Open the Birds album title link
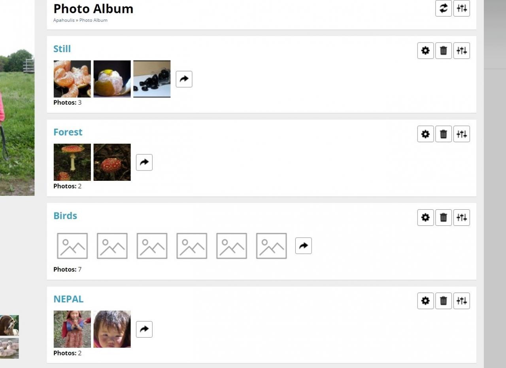This screenshot has width=506, height=368. coord(65,216)
